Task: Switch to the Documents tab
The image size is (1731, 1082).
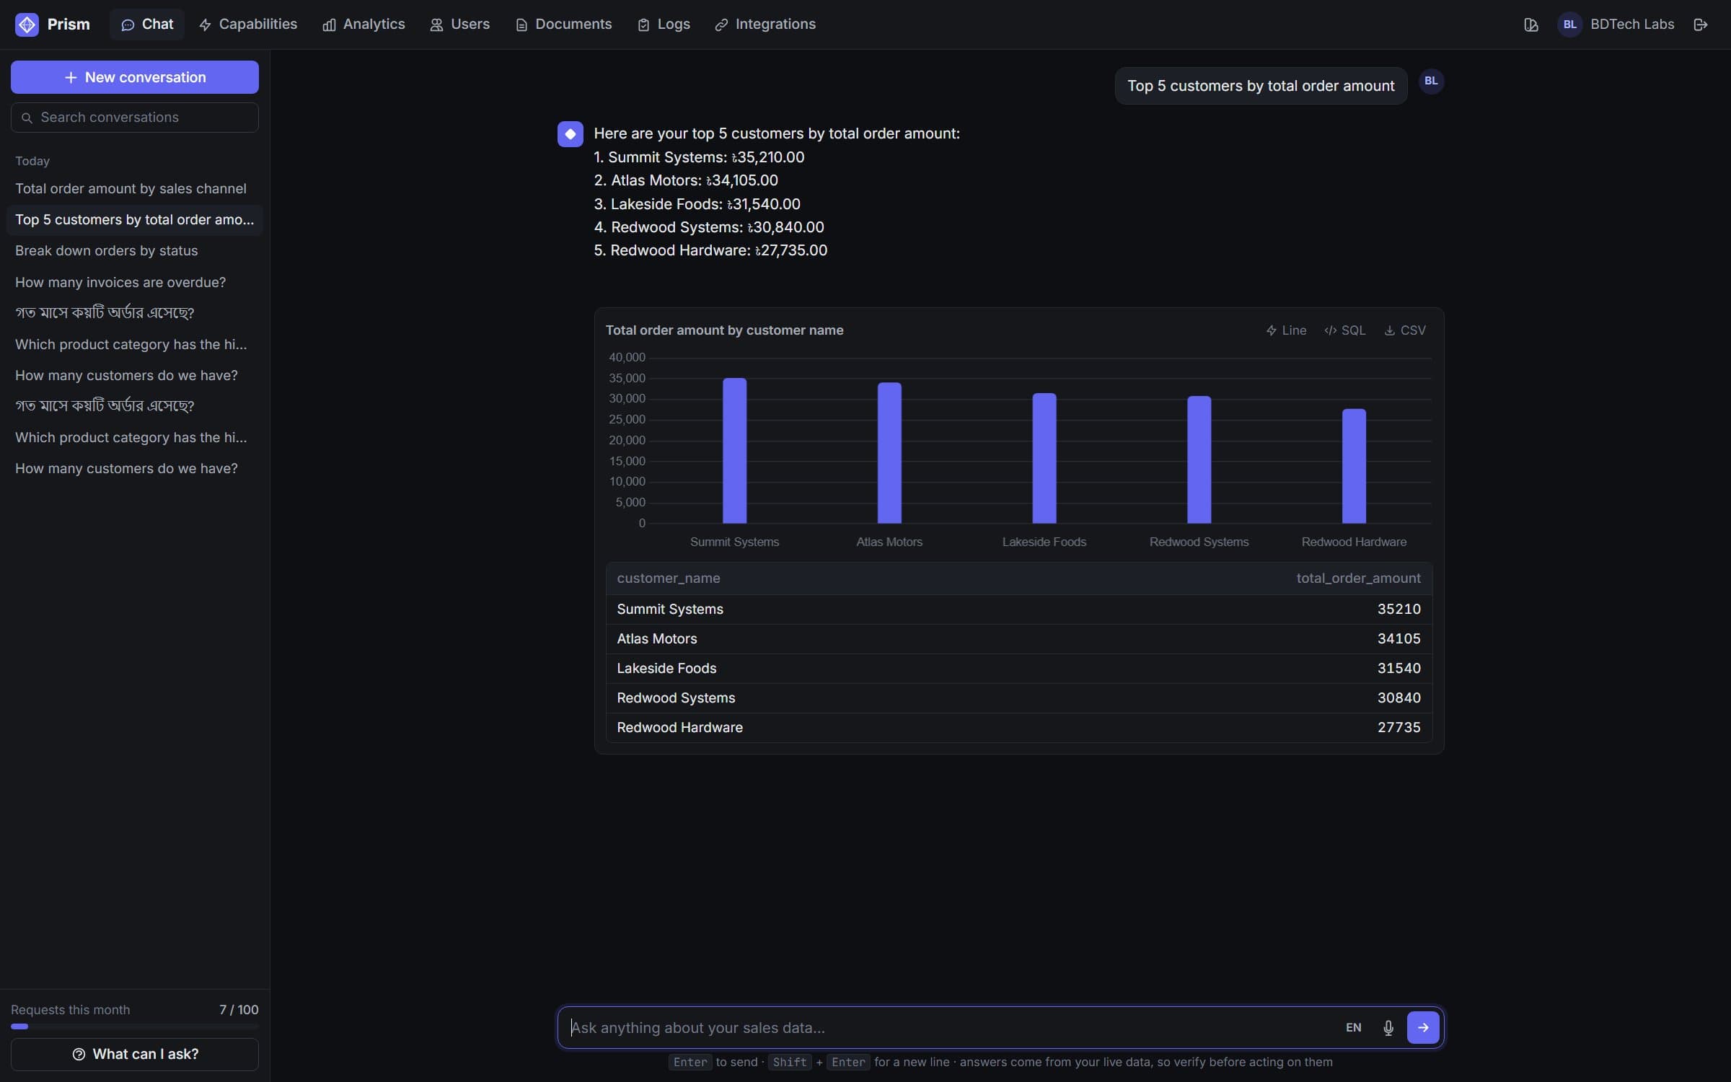Action: 563,25
